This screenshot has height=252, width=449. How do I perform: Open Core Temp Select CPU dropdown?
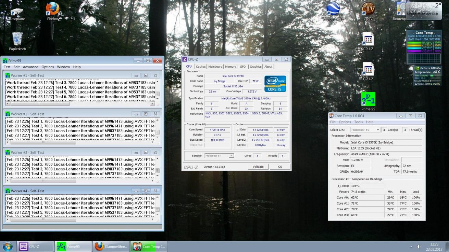click(365, 130)
